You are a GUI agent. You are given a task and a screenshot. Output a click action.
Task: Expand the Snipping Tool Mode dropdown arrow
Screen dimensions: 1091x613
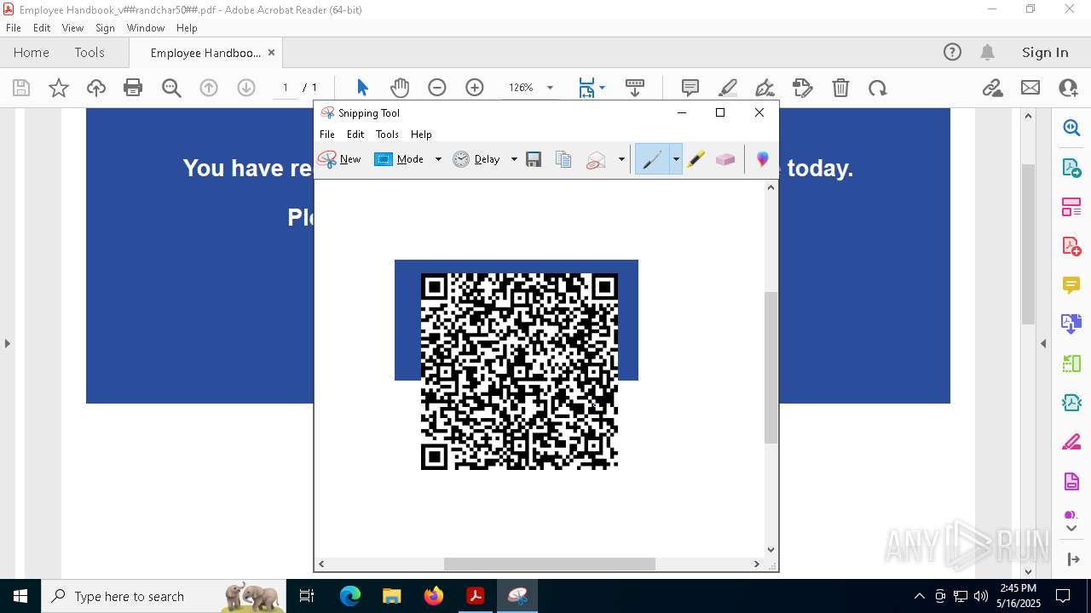click(438, 159)
